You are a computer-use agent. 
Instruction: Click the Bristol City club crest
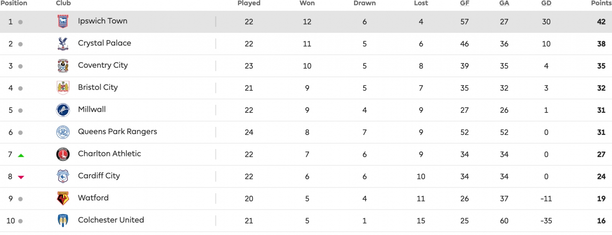pyautogui.click(x=62, y=88)
